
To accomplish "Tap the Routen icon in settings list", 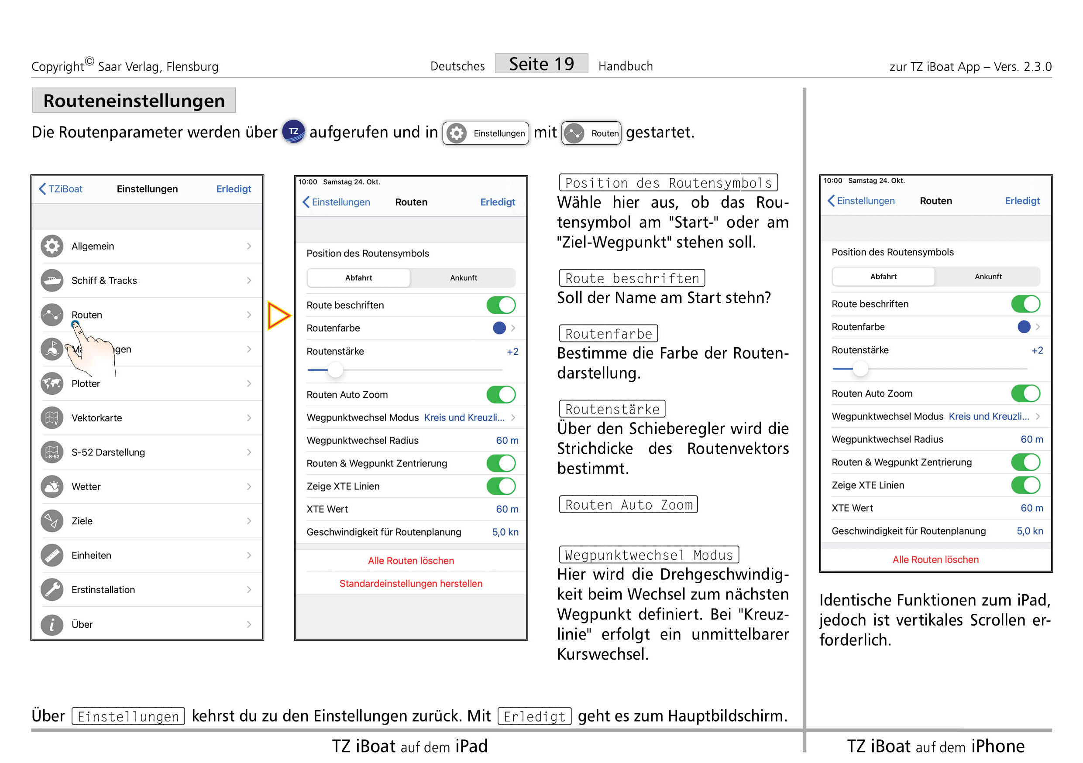I will [x=52, y=315].
